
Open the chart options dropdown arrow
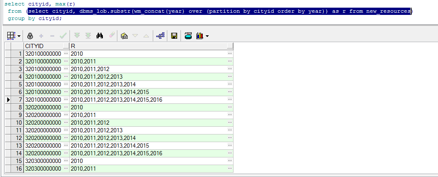pyautogui.click(x=207, y=36)
